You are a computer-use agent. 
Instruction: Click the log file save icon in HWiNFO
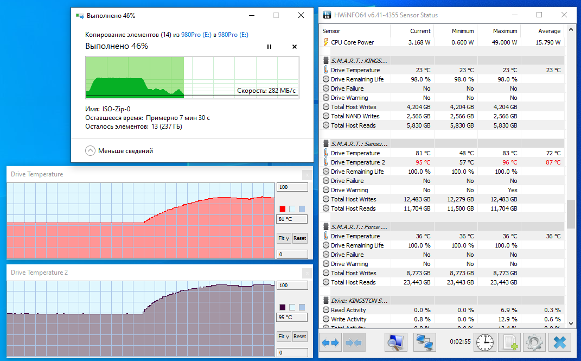click(x=510, y=343)
